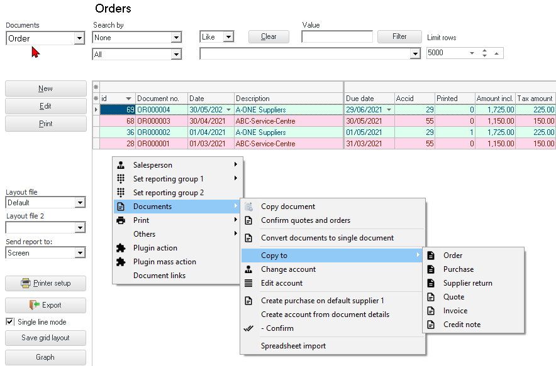Click the Print printer icon in context menu
The width and height of the screenshot is (556, 366).
(121, 220)
